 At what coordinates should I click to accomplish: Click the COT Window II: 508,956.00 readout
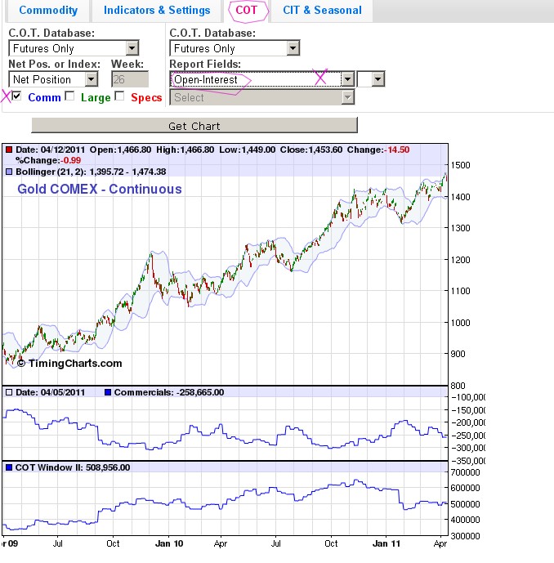73,467
